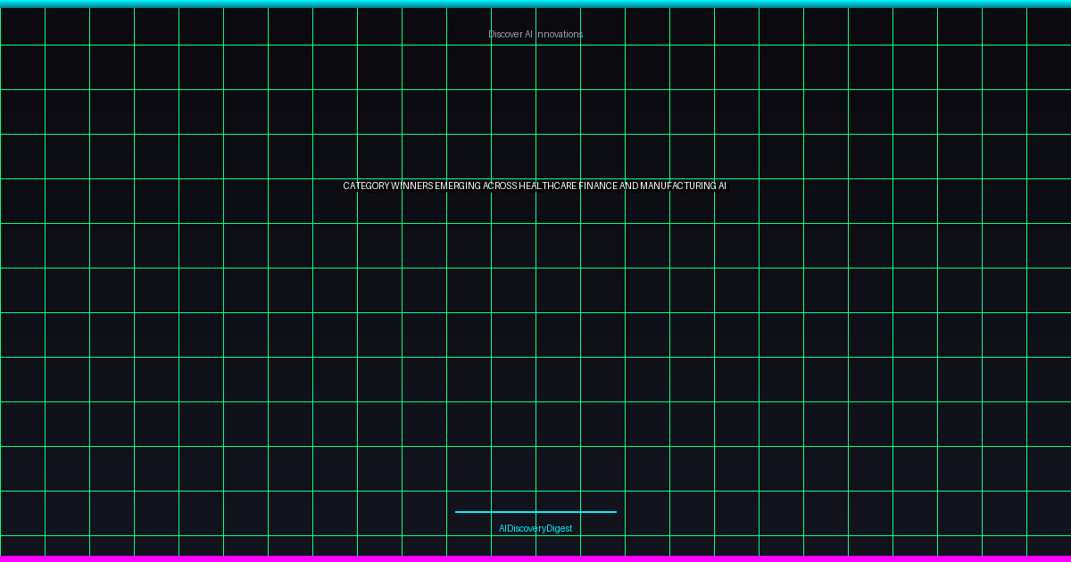Click "AI" in the top header text
The image size is (1071, 562).
pyautogui.click(x=528, y=34)
